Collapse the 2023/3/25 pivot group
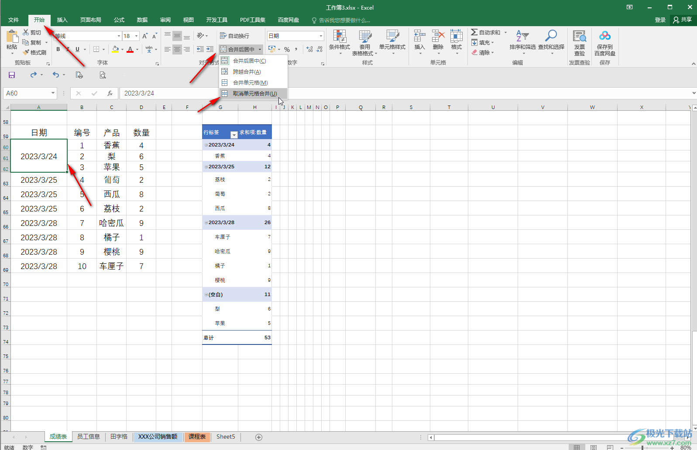Screen dimensions: 697x450 click(x=206, y=167)
